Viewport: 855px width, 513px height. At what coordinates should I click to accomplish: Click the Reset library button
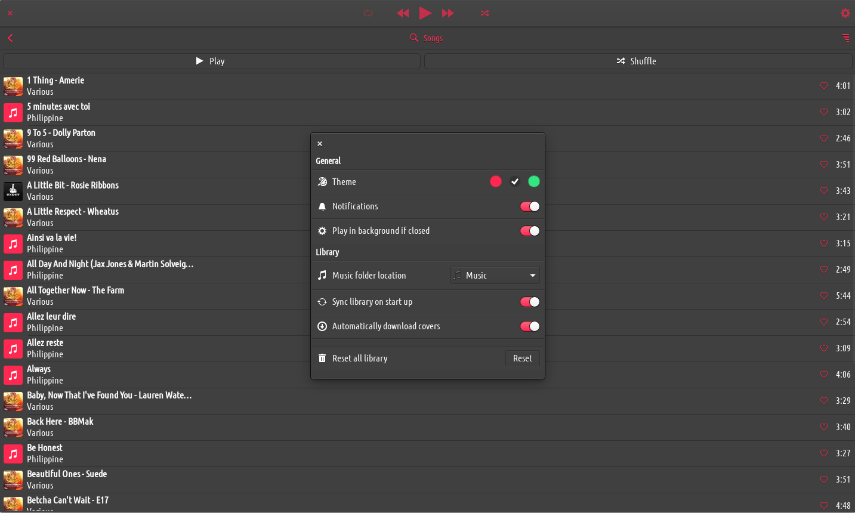click(x=522, y=359)
